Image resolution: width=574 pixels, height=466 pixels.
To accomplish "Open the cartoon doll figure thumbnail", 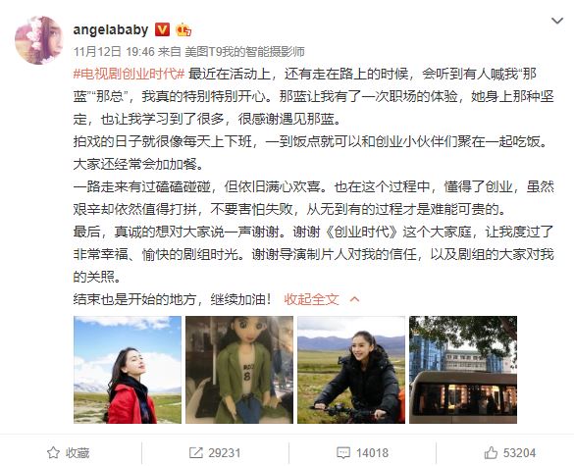I will pos(239,370).
